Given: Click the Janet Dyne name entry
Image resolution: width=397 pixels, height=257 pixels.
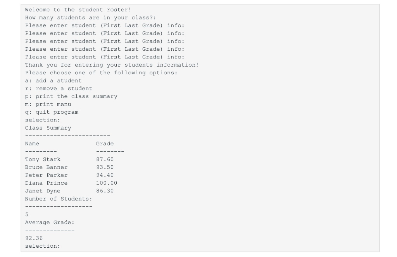Looking at the screenshot, I should (43, 191).
